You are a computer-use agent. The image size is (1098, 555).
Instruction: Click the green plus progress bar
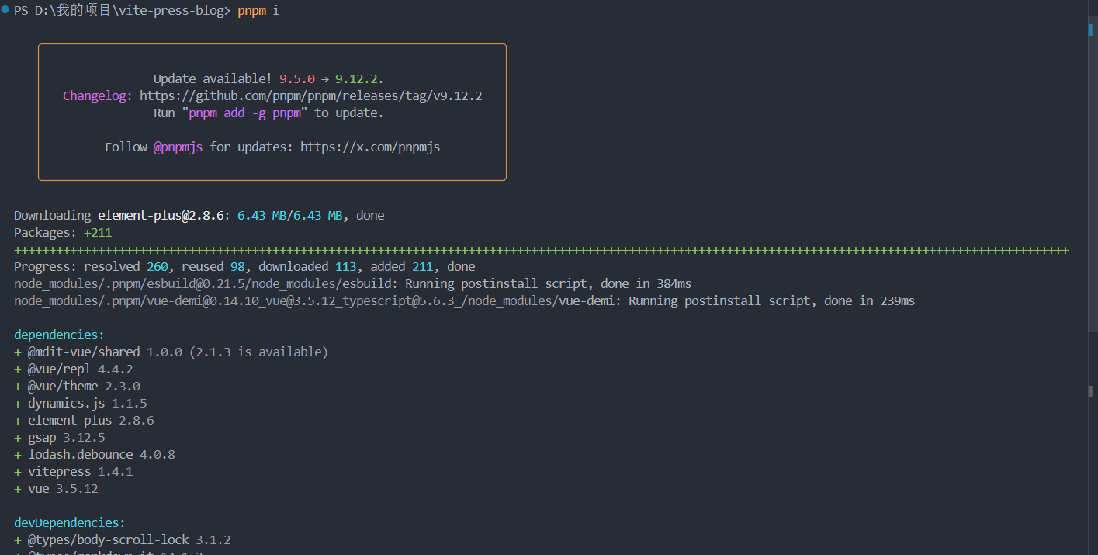point(541,250)
